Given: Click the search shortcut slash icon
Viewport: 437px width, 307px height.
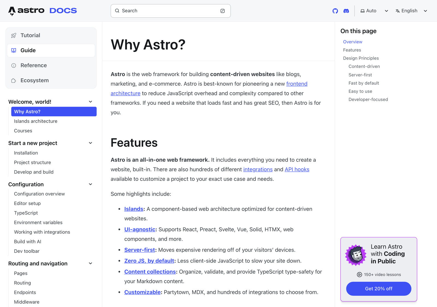Looking at the screenshot, I should coord(223,11).
